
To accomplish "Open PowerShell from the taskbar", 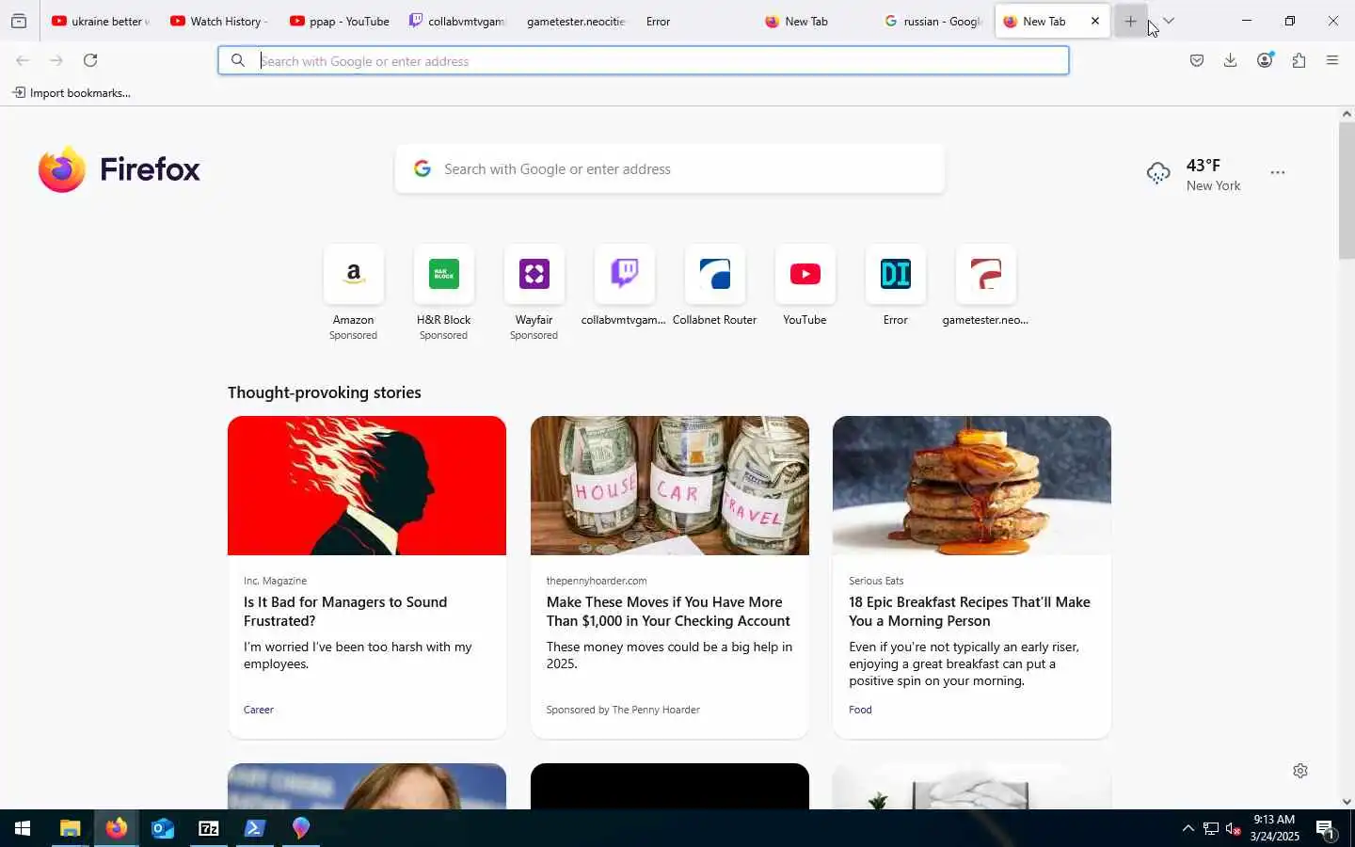I will click(255, 828).
